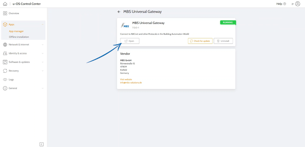Expand Identity & access chevron
The image size is (305, 147).
(42, 53)
